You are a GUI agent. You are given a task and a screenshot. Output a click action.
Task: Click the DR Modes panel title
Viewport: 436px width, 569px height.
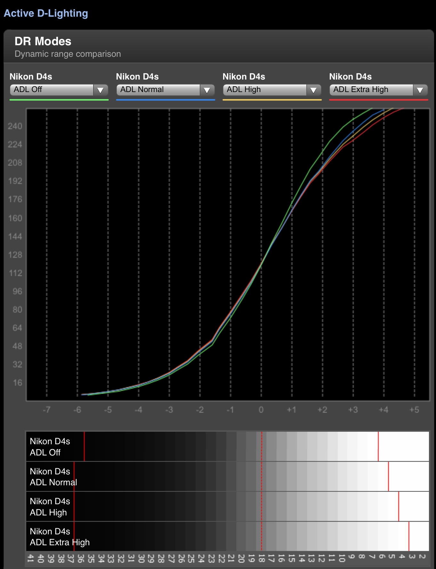click(43, 41)
